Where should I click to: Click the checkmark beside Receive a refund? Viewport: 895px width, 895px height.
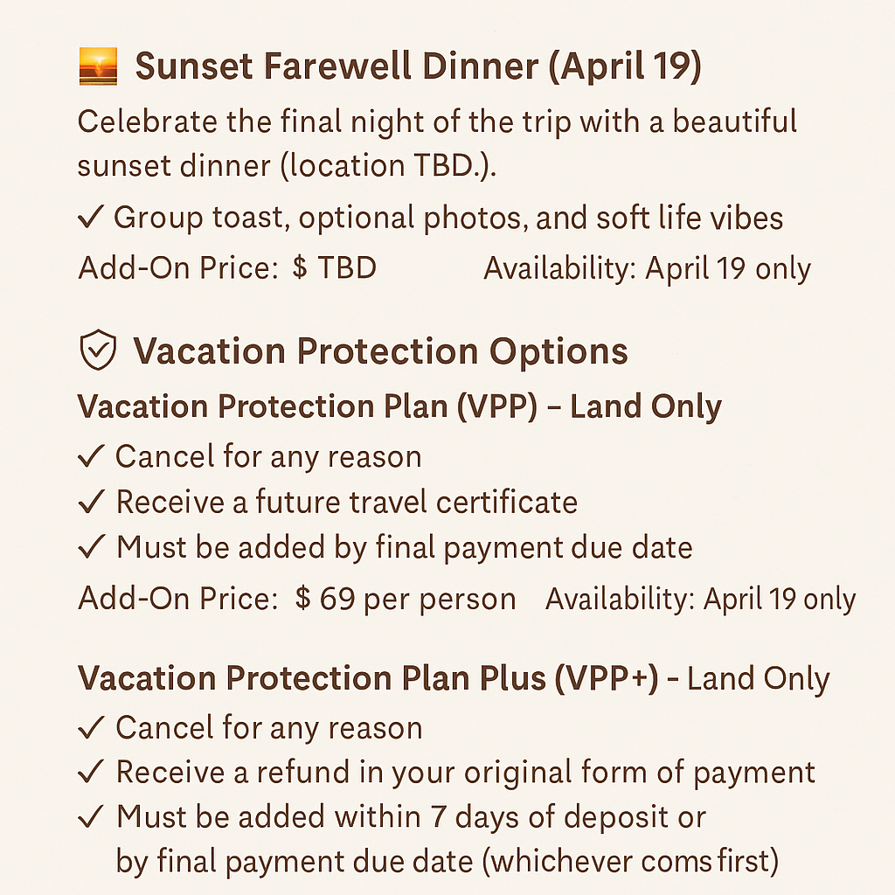click(x=91, y=773)
